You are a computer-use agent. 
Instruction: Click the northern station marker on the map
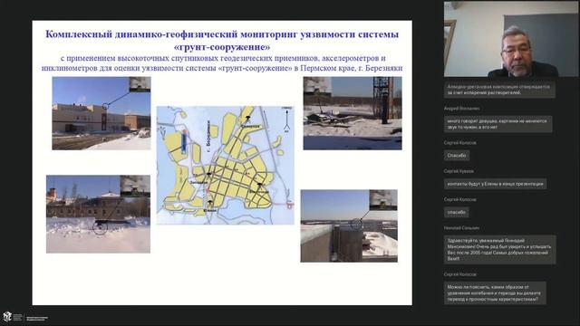point(247,119)
